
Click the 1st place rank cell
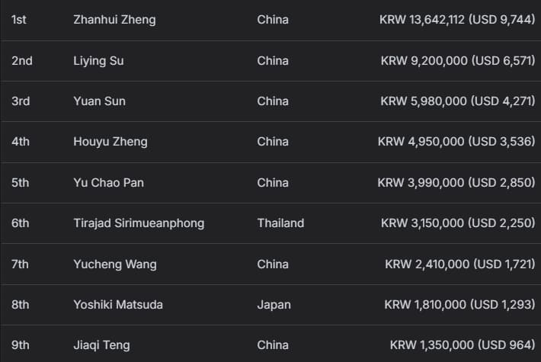click(x=19, y=20)
